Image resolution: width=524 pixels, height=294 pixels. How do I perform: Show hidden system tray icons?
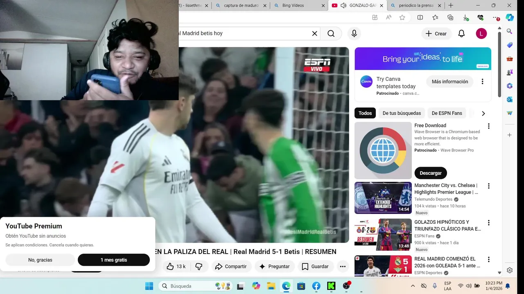(x=413, y=286)
